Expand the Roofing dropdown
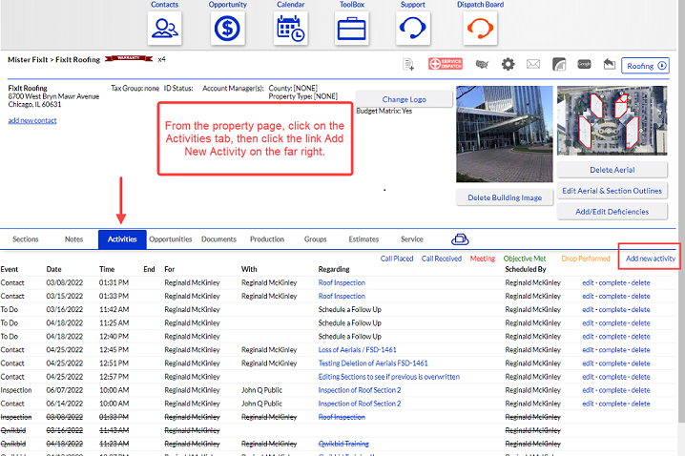685x456 pixels. tap(645, 66)
